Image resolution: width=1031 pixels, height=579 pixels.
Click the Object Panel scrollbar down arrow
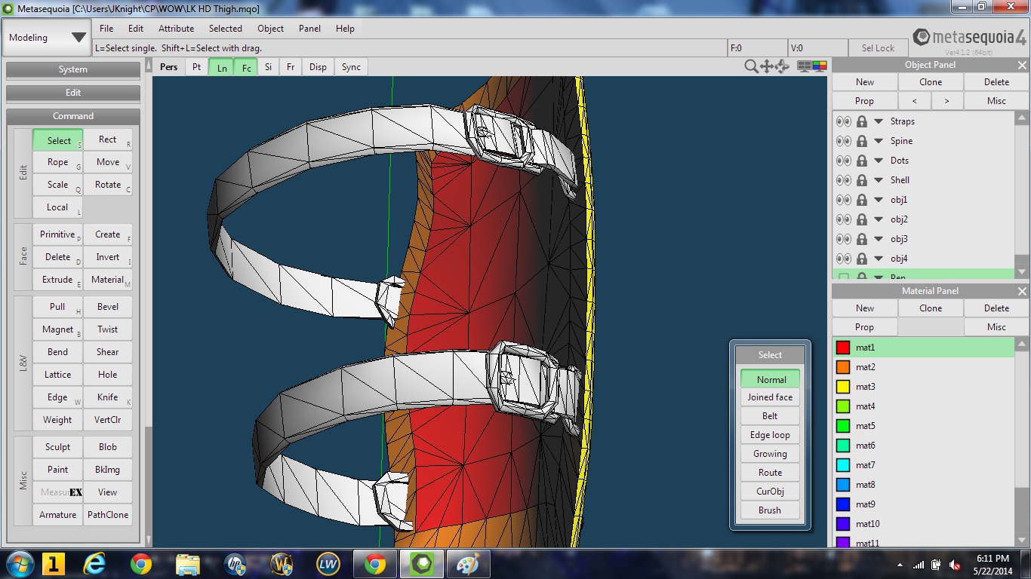pos(1022,271)
